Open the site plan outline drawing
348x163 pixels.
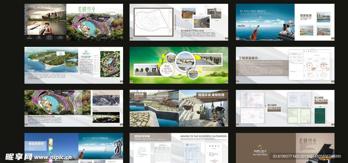153,22
